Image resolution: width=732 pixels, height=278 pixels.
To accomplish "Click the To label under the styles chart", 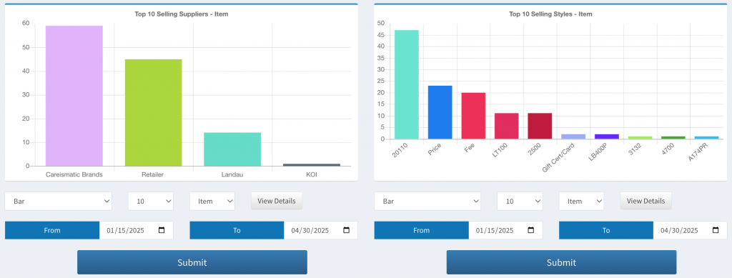I will (606, 230).
